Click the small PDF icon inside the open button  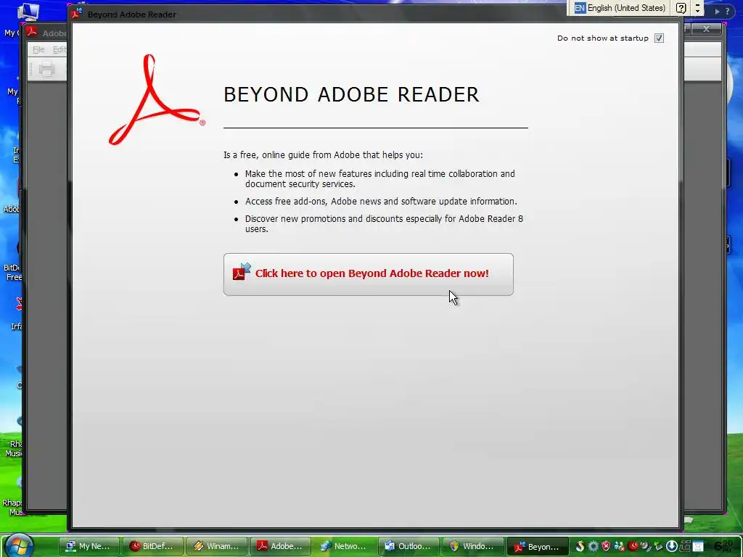click(x=241, y=272)
